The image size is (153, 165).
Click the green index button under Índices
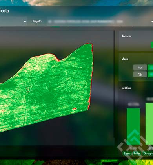[x=152, y=45]
